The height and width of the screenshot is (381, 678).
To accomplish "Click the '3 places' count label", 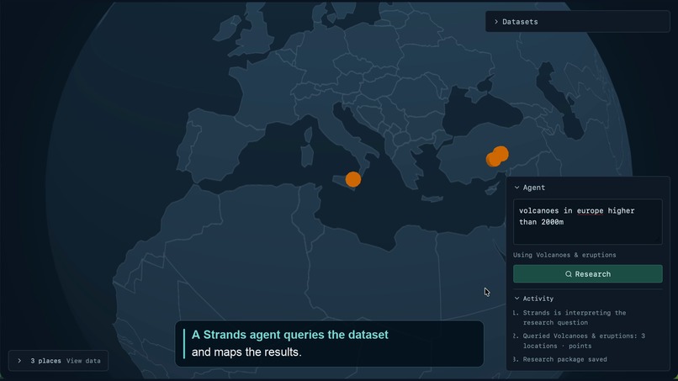I will click(45, 361).
